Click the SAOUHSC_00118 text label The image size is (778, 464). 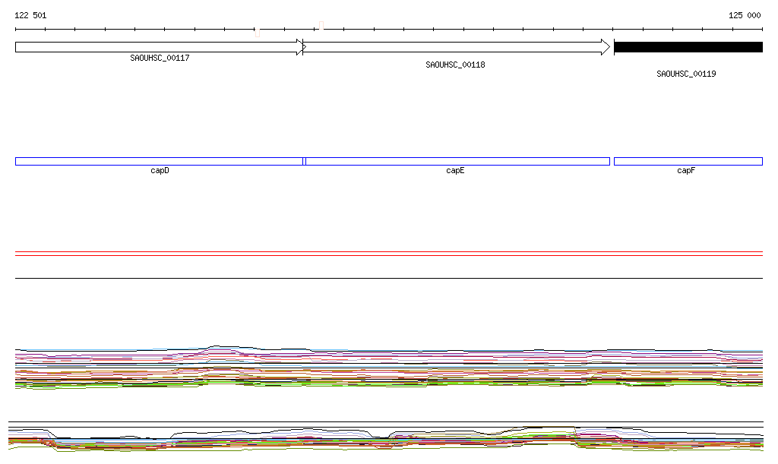tap(455, 65)
